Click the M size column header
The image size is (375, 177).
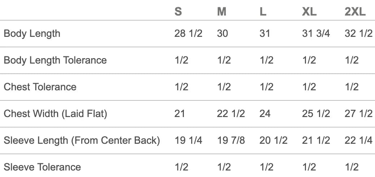coord(221,12)
